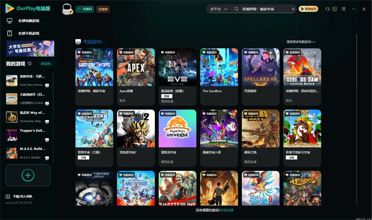Click the 兑换码 redeem code button

point(85,9)
